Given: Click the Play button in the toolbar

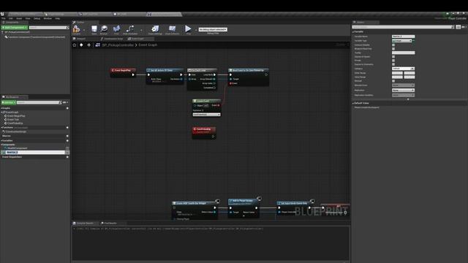Looking at the screenshot, I should 188,29.
